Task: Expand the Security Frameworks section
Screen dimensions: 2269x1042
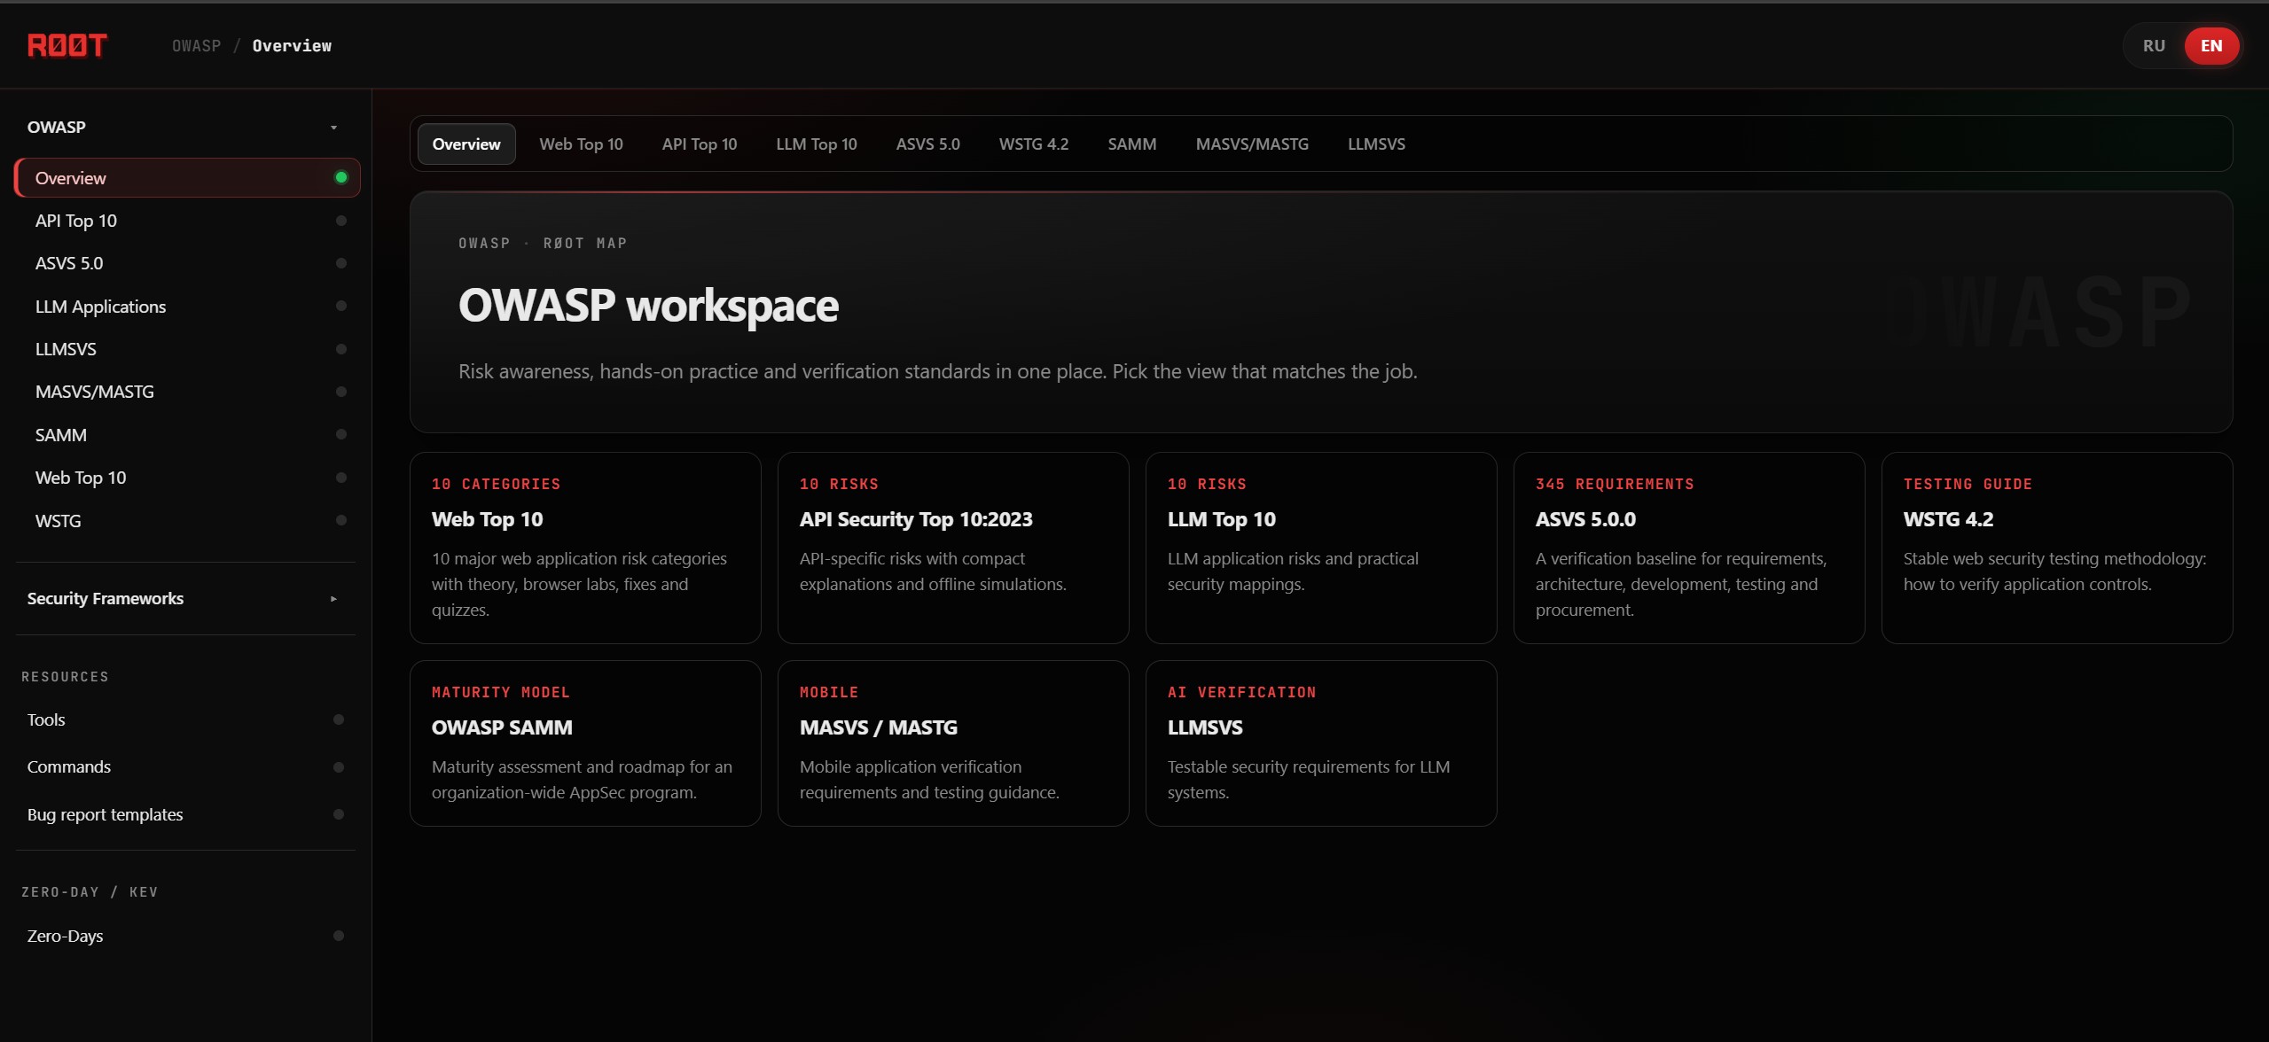Action: pyautogui.click(x=186, y=598)
